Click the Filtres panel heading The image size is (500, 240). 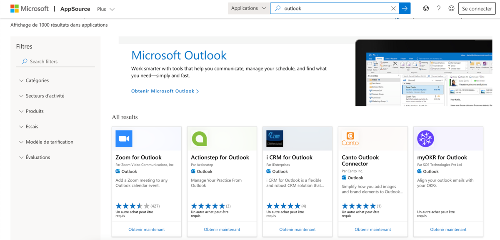24,47
